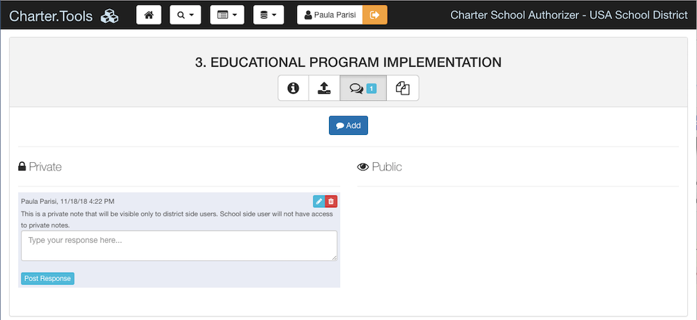Open the database dropdown menu
The width and height of the screenshot is (697, 320).
(268, 15)
